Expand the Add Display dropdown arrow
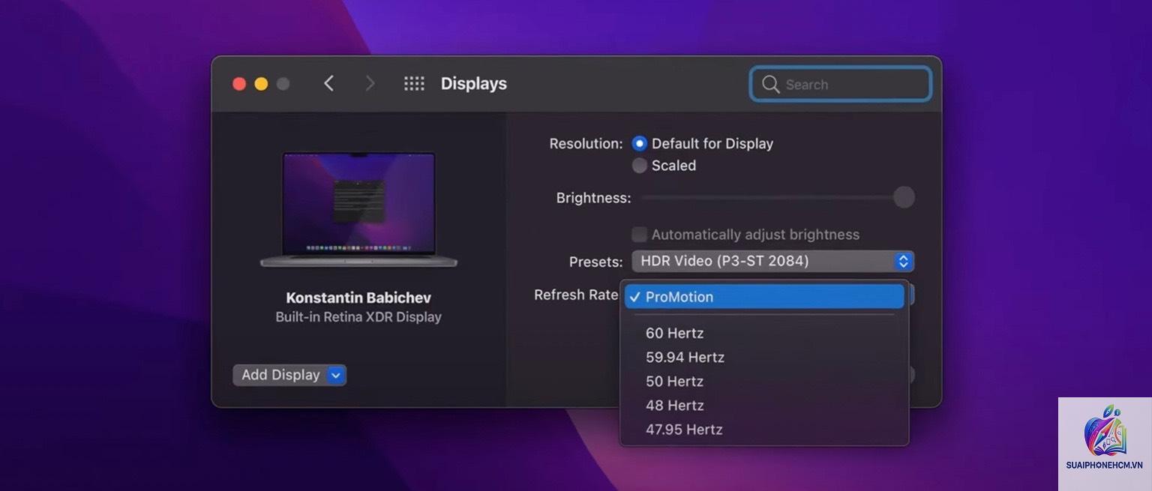Viewport: 1152px width, 491px height. pyautogui.click(x=337, y=375)
